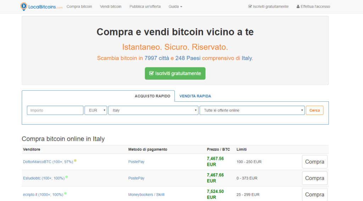Screen dimensions: 363x201
Task: Click the price 7,524.50 EUR
Action: coord(215,194)
